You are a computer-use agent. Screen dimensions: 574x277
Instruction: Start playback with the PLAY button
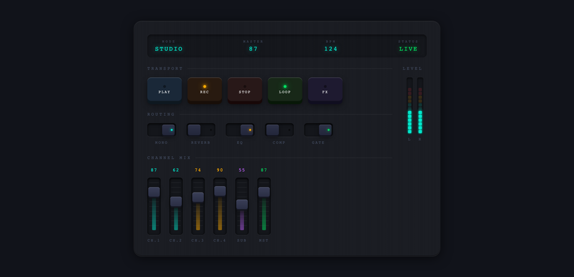click(164, 89)
